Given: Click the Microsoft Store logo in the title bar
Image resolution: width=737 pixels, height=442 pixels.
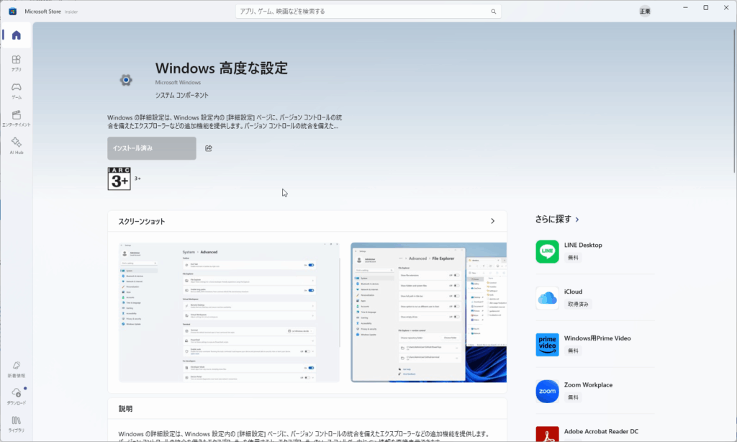Looking at the screenshot, I should coord(13,12).
